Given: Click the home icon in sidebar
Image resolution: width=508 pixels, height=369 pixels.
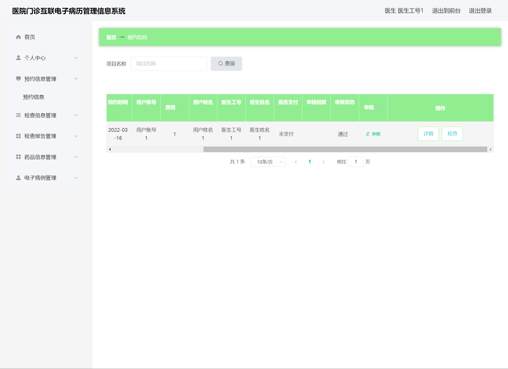Looking at the screenshot, I should click(x=18, y=37).
